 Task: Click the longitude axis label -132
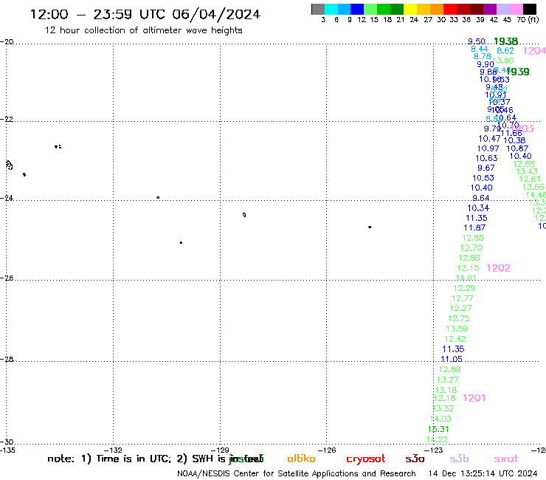(113, 450)
